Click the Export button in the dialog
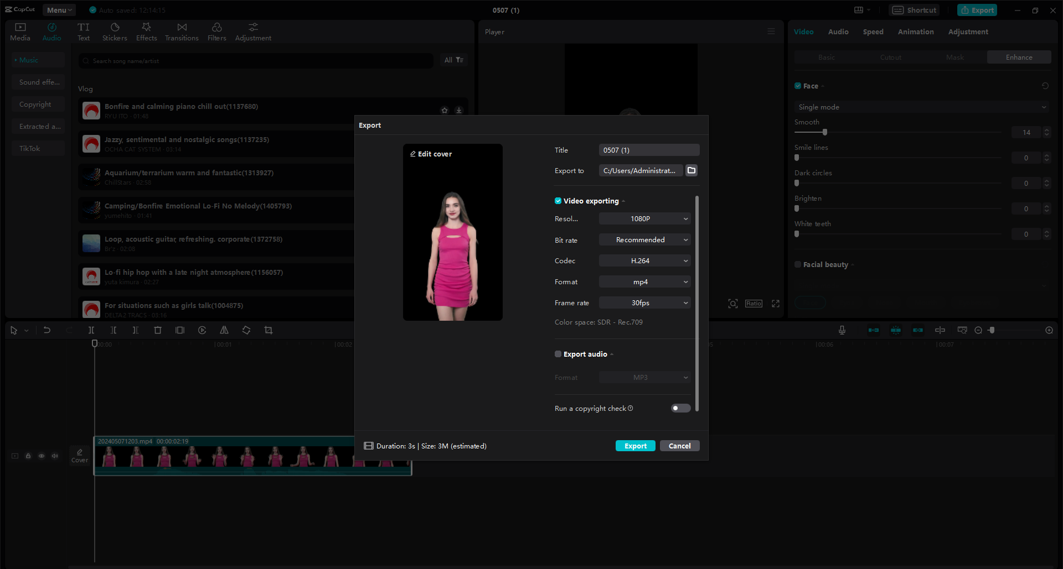 pyautogui.click(x=635, y=446)
